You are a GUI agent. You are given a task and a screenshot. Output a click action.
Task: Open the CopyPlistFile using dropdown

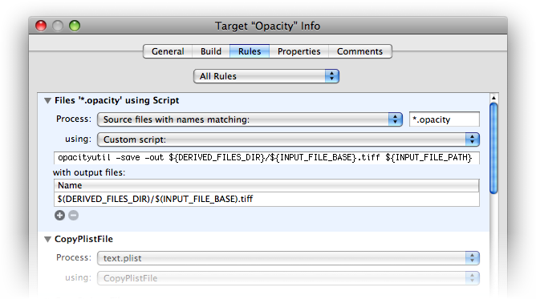[x=288, y=278]
